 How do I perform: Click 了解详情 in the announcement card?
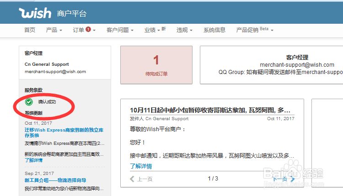coord(141,166)
